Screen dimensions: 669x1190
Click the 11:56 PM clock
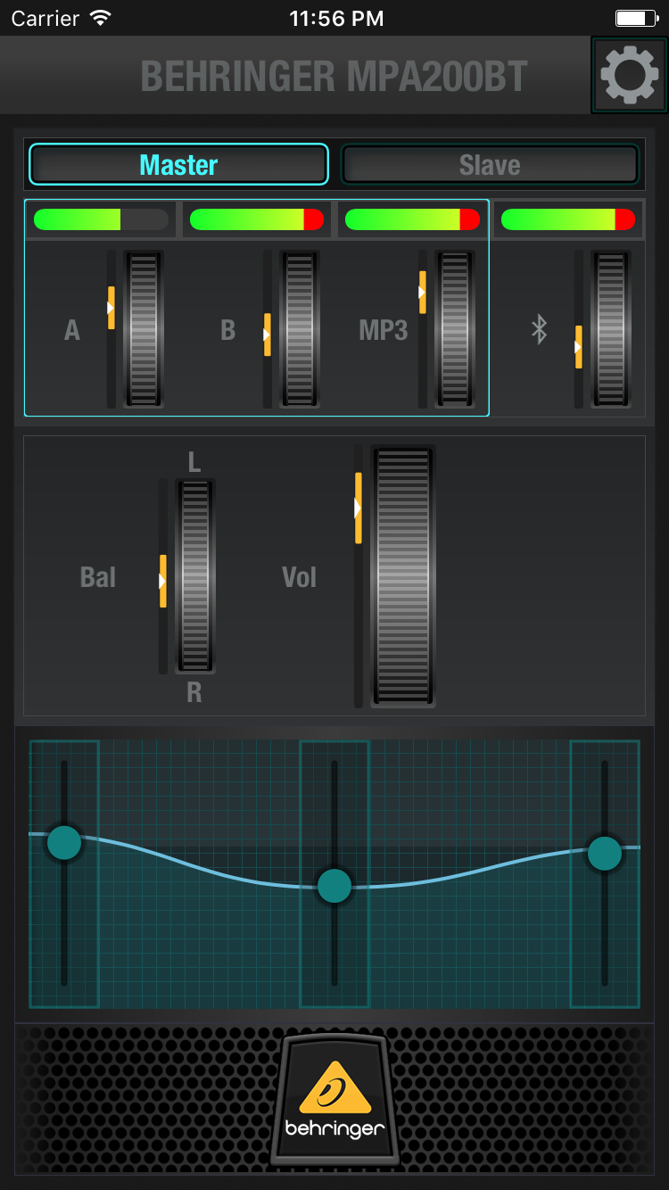point(336,18)
